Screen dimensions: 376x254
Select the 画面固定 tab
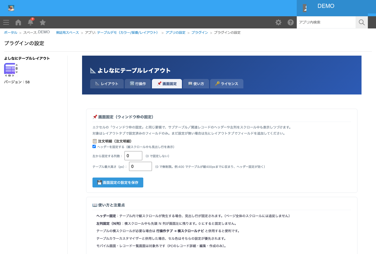tap(167, 84)
